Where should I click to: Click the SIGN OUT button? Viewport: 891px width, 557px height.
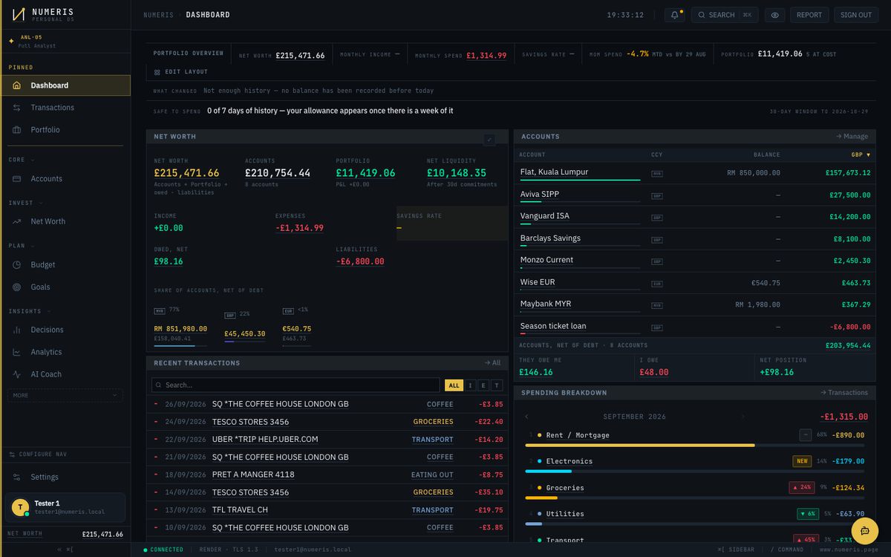pyautogui.click(x=856, y=15)
